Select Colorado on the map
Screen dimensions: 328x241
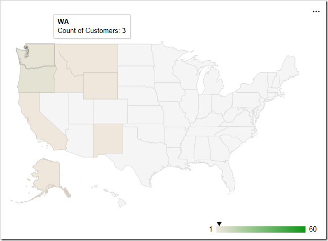110,111
